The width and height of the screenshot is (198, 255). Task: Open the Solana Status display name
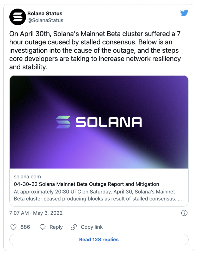(45, 13)
